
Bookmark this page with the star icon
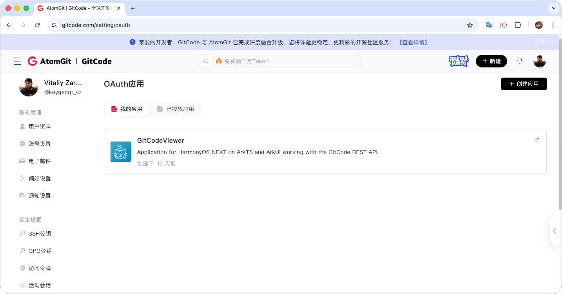click(x=470, y=25)
